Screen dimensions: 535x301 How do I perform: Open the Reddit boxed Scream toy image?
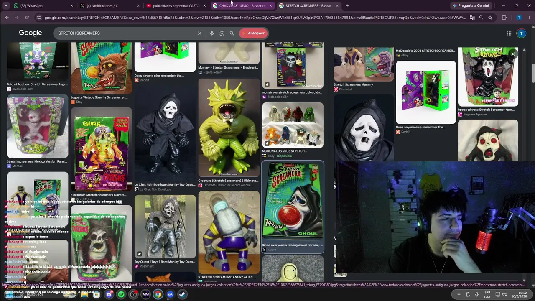tap(426, 92)
